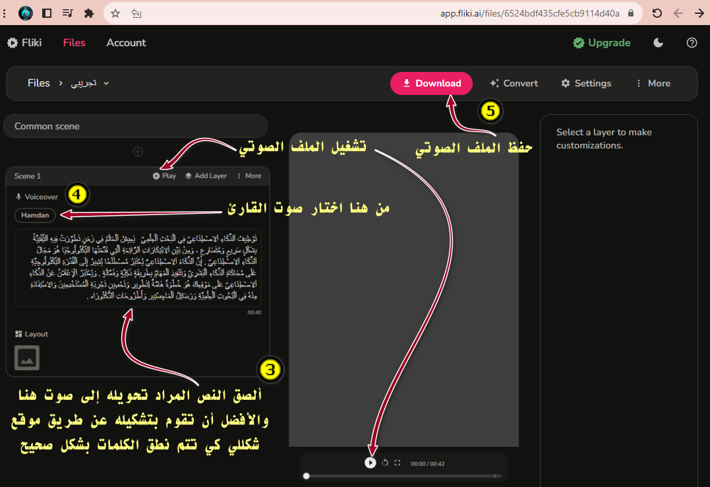
Task: Toggle the browser side panel
Action: 47,13
